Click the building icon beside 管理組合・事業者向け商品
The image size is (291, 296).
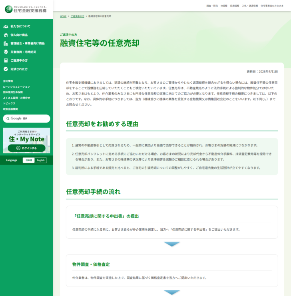pos(6,43)
